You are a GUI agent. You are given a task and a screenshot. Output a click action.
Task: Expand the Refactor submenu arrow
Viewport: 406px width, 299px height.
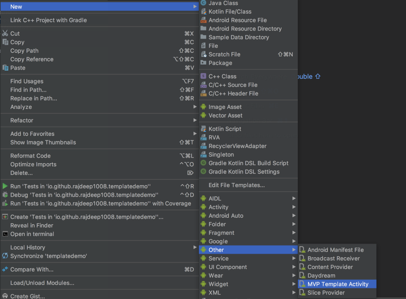coord(195,120)
